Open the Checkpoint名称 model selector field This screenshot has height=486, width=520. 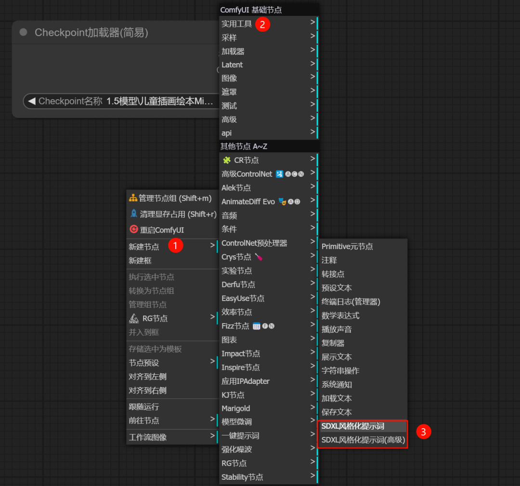coord(121,101)
